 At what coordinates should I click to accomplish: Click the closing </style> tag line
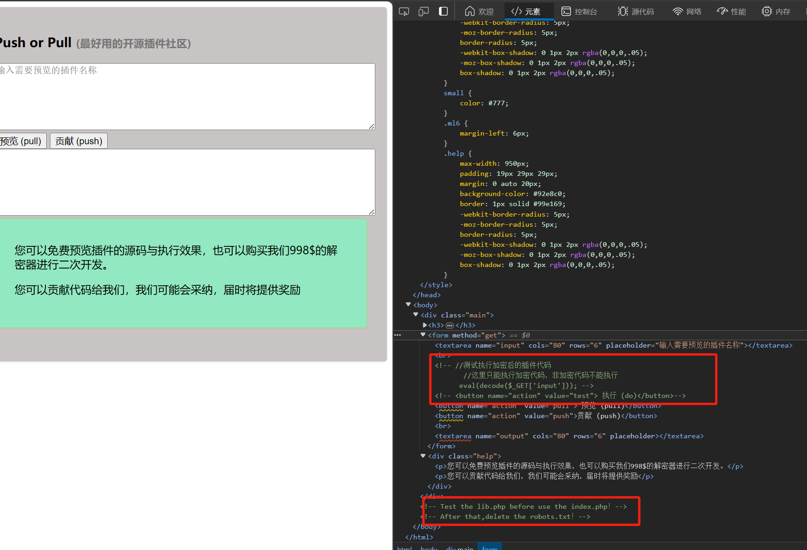(436, 285)
